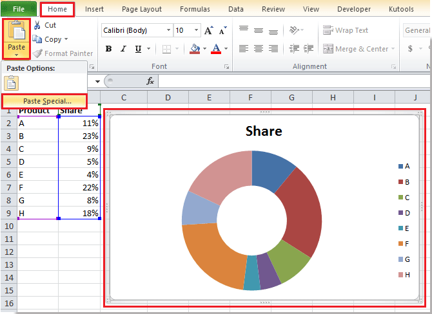The height and width of the screenshot is (314, 432).
Task: Click the insert function fx icon
Action: click(150, 81)
